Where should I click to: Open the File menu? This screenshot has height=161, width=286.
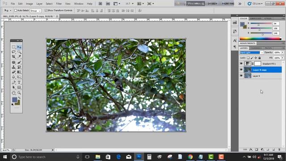(x=13, y=4)
